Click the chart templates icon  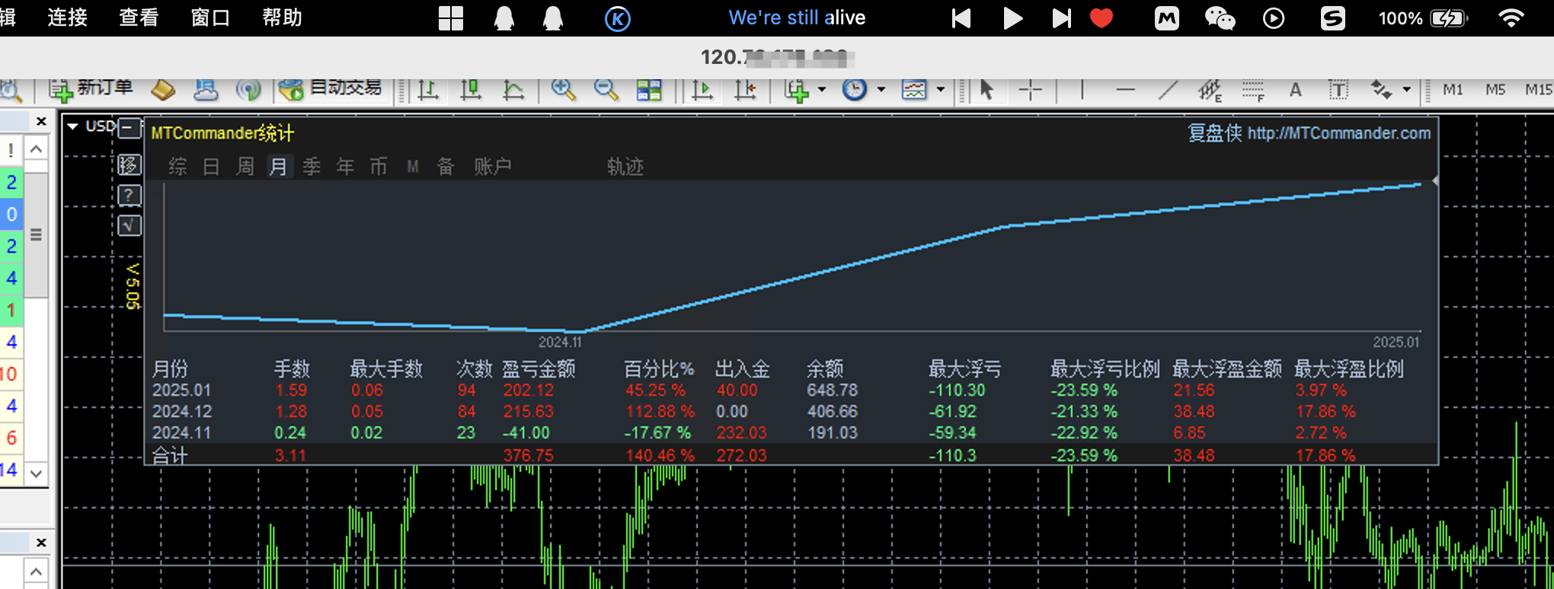(x=914, y=90)
